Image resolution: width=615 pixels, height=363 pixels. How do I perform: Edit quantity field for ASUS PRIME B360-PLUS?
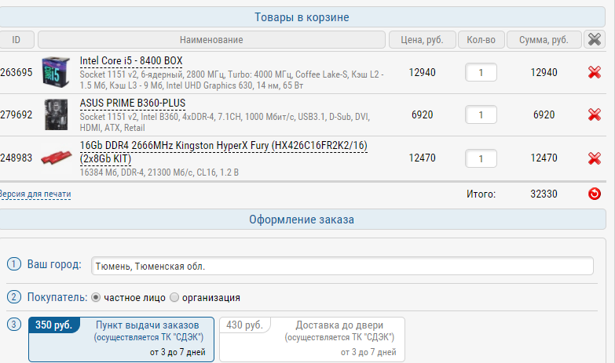pyautogui.click(x=481, y=114)
